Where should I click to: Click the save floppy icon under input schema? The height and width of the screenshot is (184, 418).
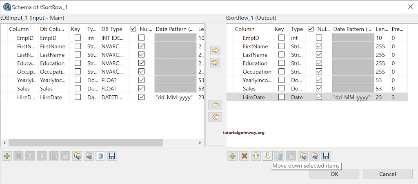[x=112, y=156]
